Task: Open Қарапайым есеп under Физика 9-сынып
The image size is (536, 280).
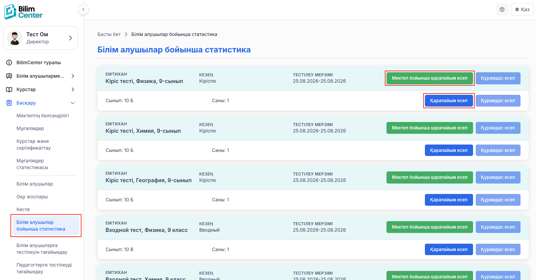Action: 449,101
